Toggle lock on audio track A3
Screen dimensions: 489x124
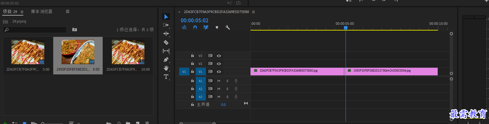pos(193,97)
